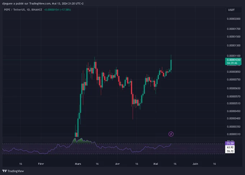The height and width of the screenshot is (175, 245).
Task: Click the 0.00002000 price axis label
Action: [x=233, y=19]
